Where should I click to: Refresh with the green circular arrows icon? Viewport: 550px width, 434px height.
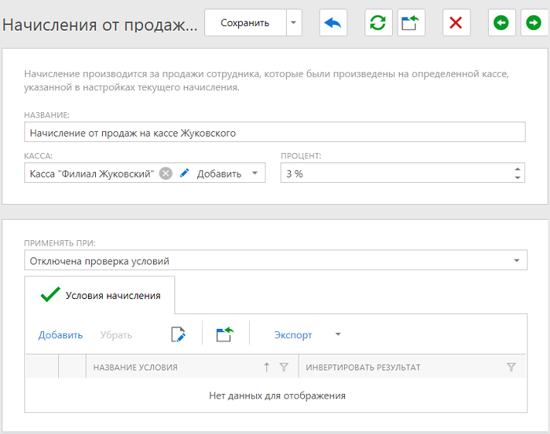(x=378, y=23)
